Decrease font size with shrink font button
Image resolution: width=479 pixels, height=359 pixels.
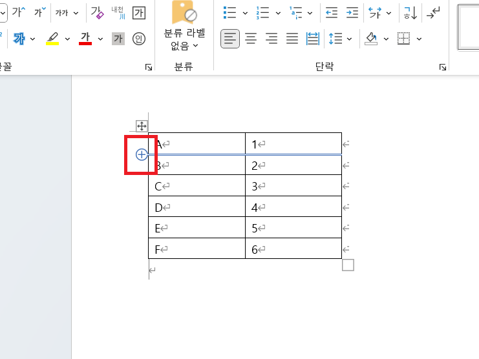pyautogui.click(x=39, y=12)
